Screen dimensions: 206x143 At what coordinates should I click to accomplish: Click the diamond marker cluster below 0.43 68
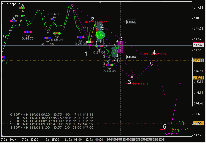[x=14, y=21]
